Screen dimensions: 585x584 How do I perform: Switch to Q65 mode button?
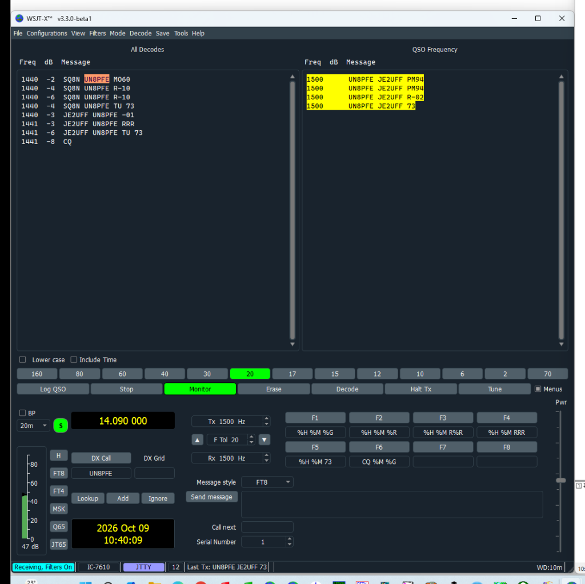point(59,526)
